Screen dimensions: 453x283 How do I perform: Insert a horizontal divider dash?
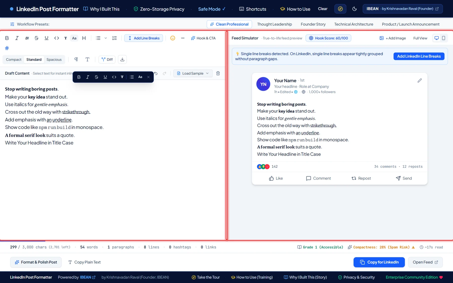coord(183,38)
